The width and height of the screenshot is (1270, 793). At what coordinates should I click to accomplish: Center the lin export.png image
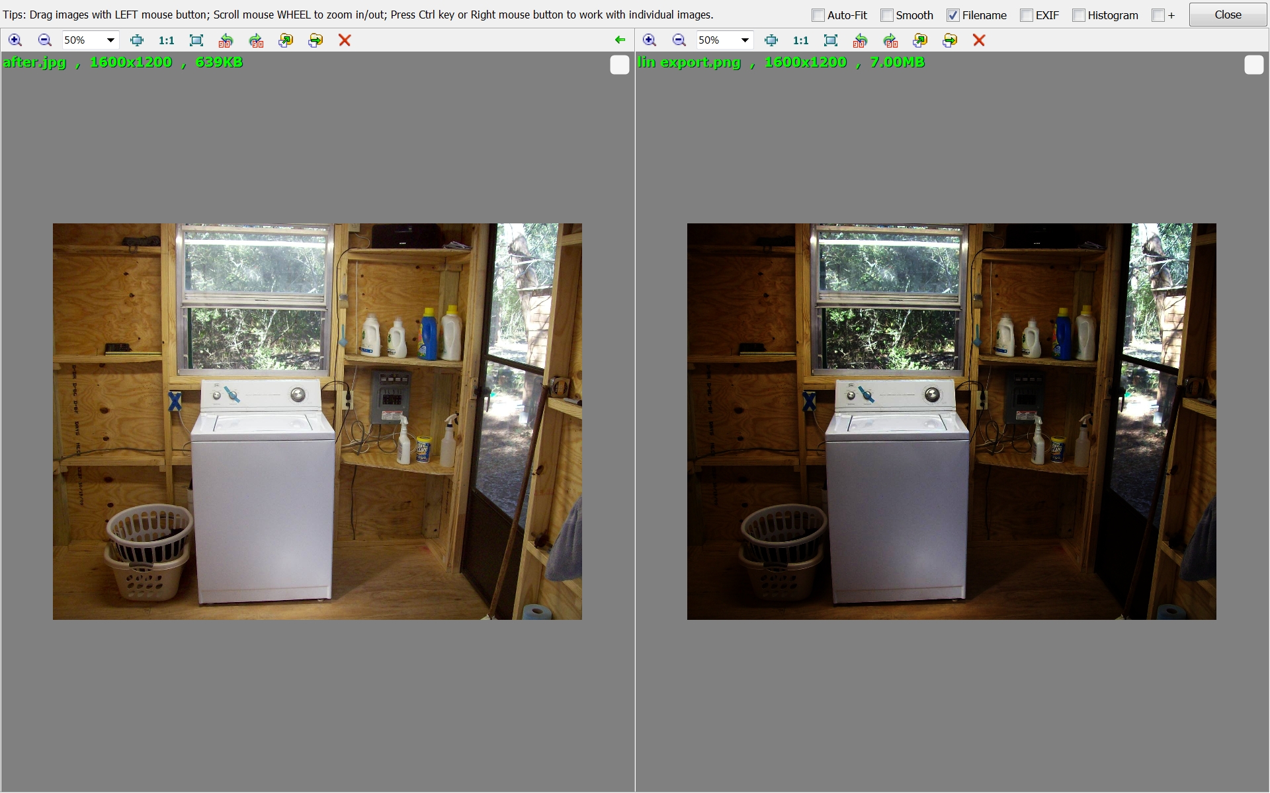(x=771, y=40)
